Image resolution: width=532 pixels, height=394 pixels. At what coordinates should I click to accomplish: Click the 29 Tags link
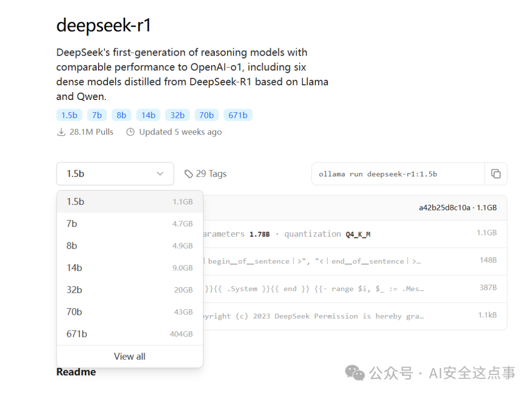point(212,173)
